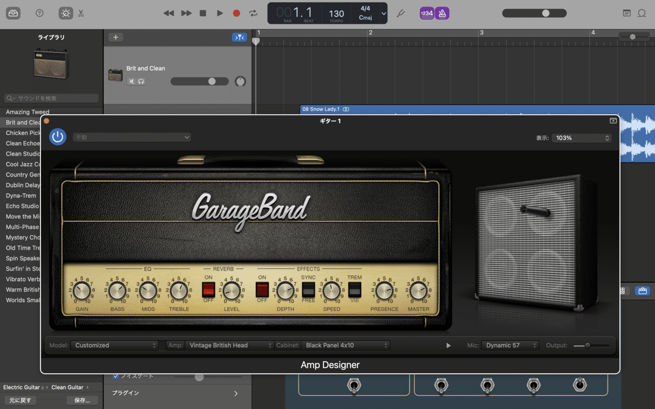Toggle the TREM/VIB switch
This screenshot has height=409, width=655.
[355, 290]
